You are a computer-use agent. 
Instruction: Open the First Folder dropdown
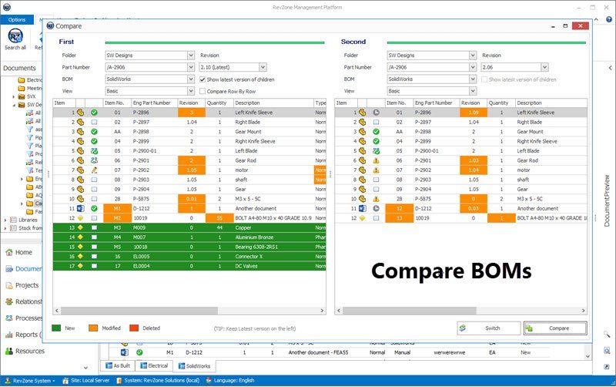tap(190, 56)
